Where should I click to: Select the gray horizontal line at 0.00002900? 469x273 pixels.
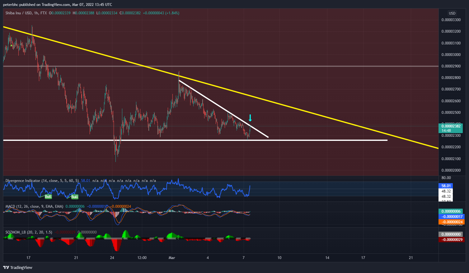221,66
